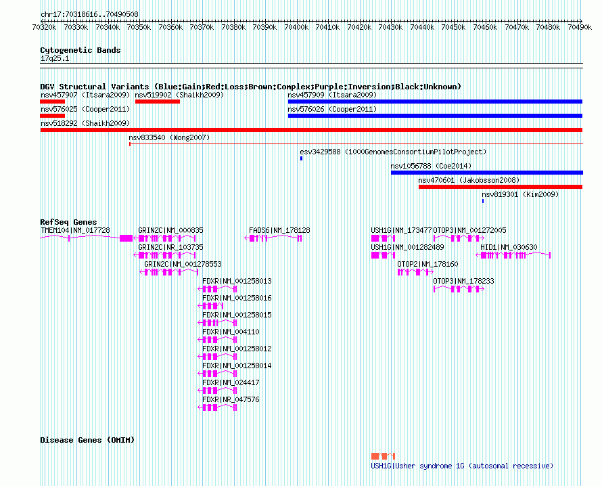Viewport: 602px width, 486px height.
Task: Click the 70320k ruler position label
Action: tap(44, 27)
